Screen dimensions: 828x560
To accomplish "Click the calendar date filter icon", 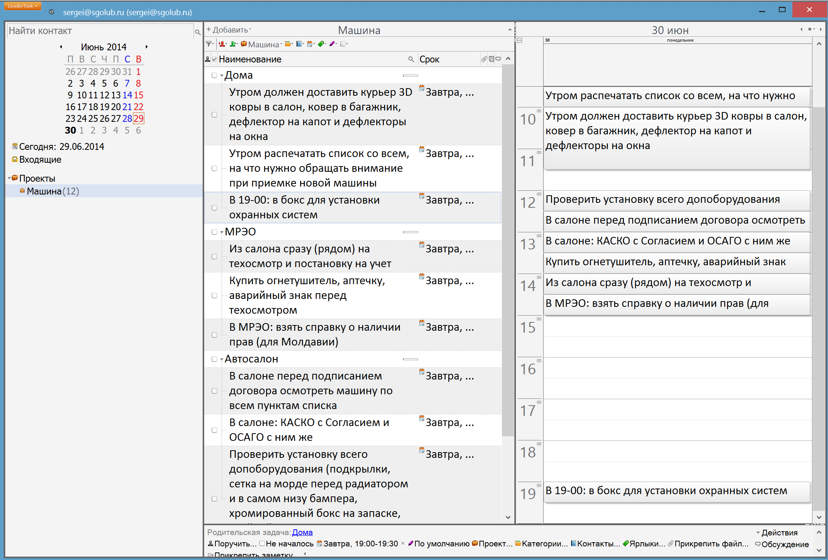I will [x=310, y=44].
